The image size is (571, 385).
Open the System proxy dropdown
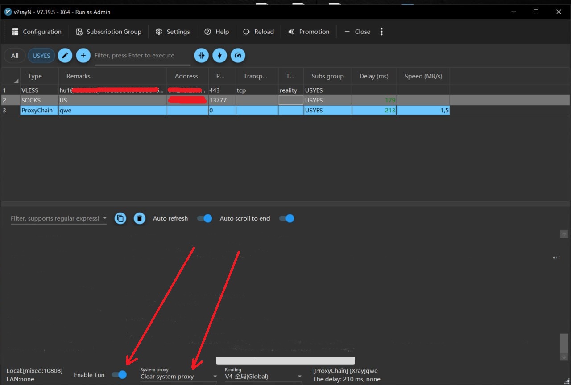pos(178,377)
